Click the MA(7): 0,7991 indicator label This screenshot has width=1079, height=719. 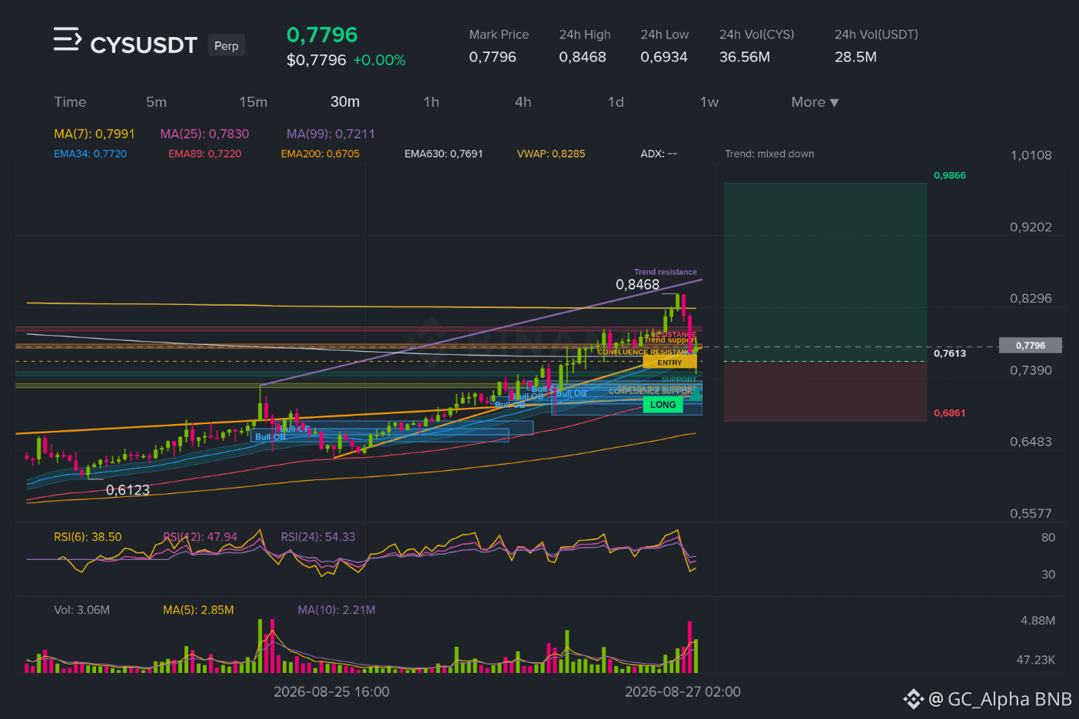95,134
